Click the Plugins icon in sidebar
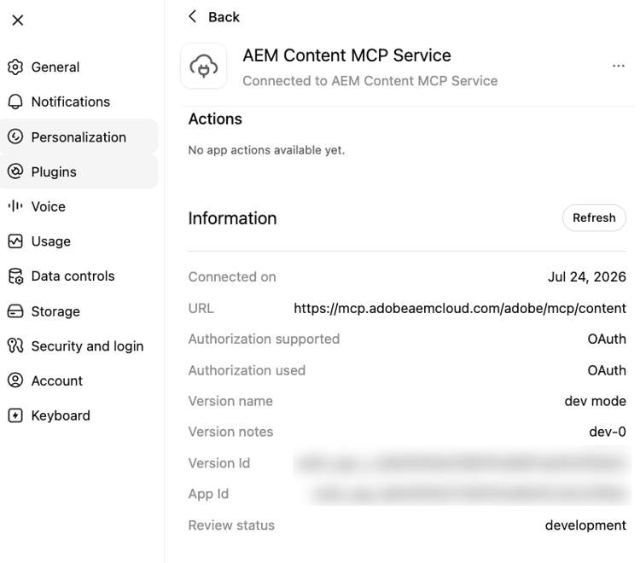 pos(15,171)
